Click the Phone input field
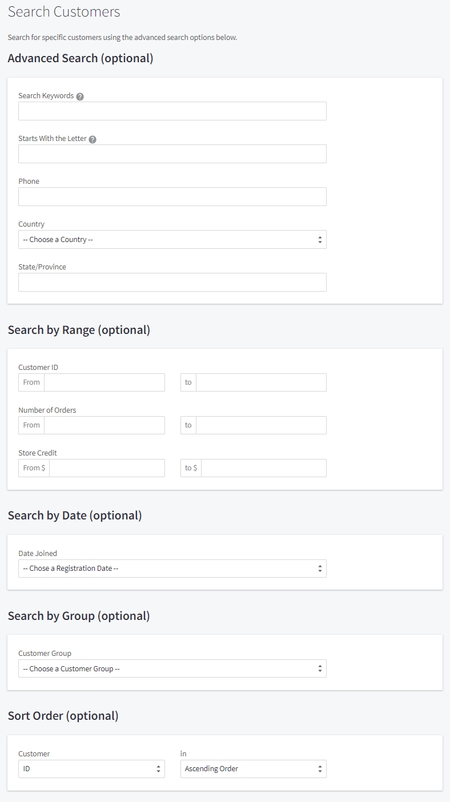Image resolution: width=450 pixels, height=802 pixels. (x=171, y=196)
